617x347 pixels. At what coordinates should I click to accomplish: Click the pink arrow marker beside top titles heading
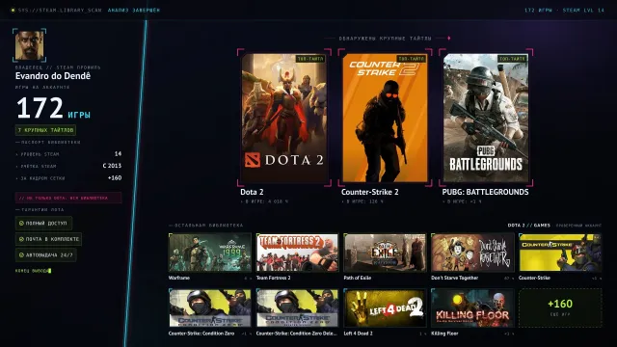[449, 39]
